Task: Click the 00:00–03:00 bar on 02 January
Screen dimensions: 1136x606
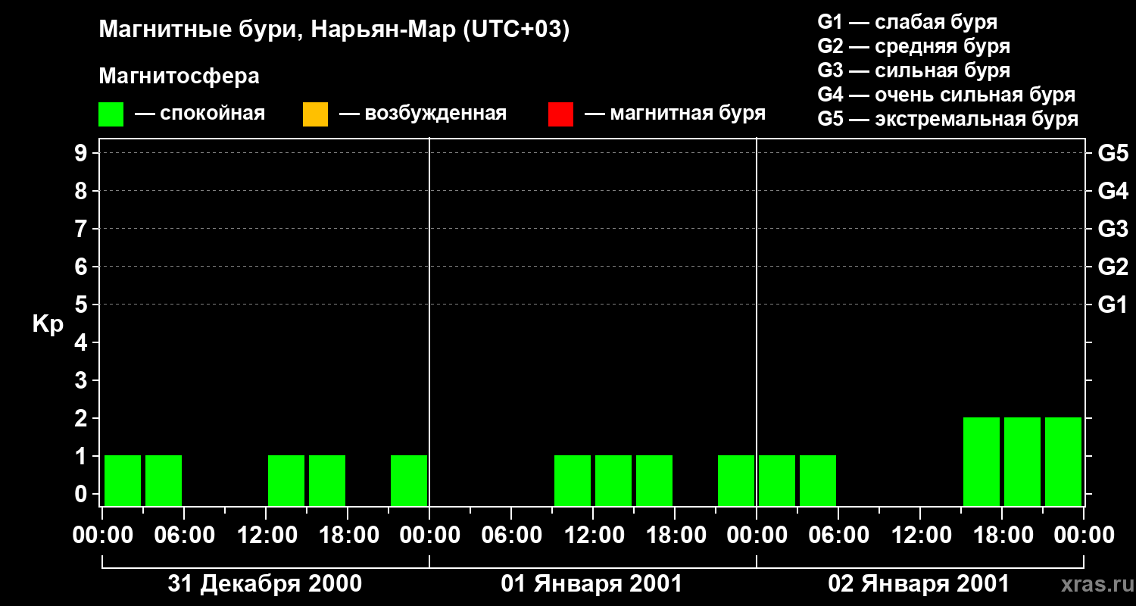Action: [x=777, y=480]
